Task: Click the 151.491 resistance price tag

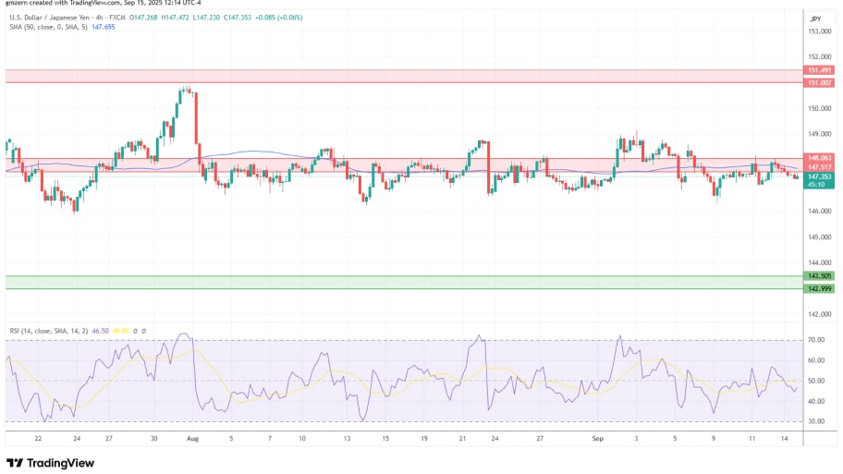Action: tap(819, 70)
